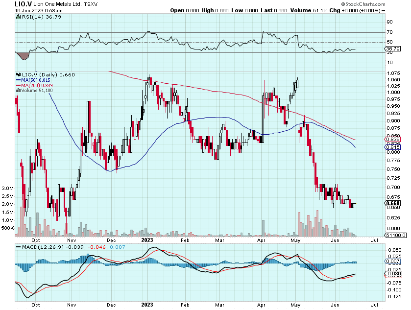The height and width of the screenshot is (310, 411).
Task: Click the 0.750 price axis label
Action: (x=393, y=169)
